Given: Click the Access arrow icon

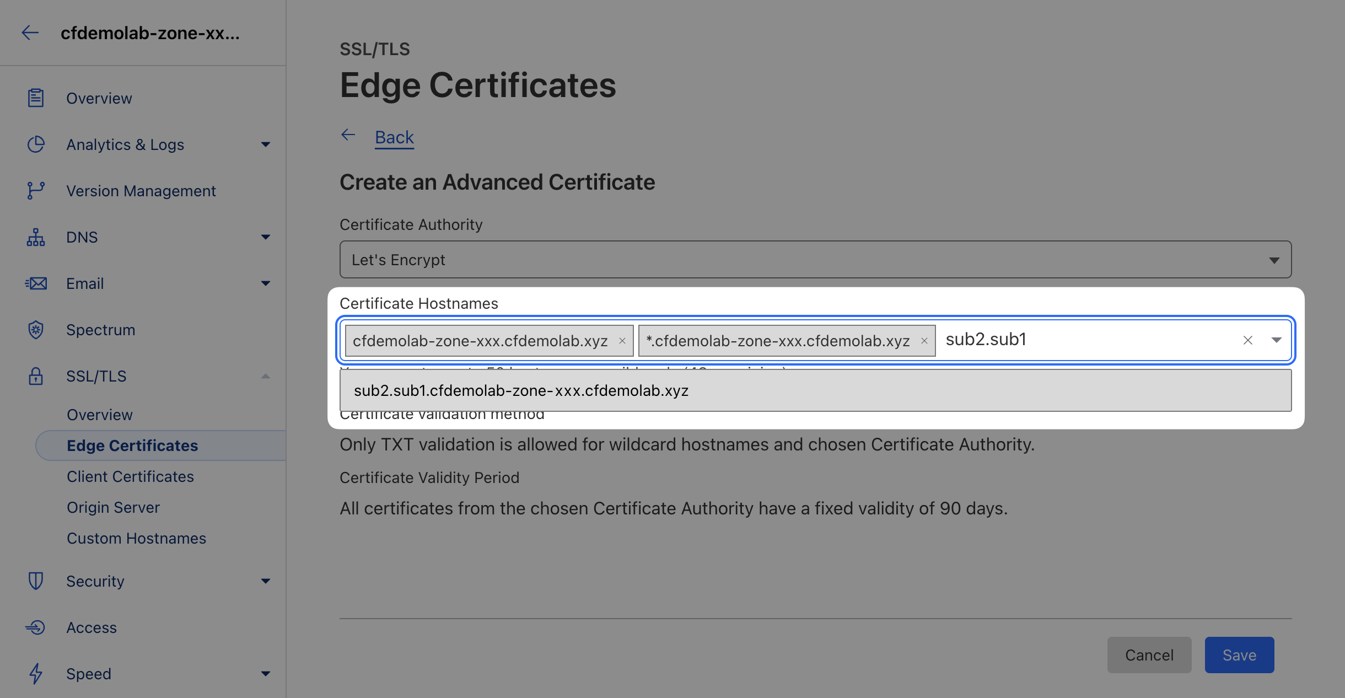Looking at the screenshot, I should 36,627.
